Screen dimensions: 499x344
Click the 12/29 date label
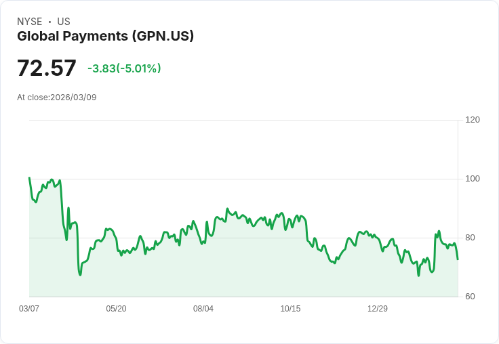click(x=378, y=308)
